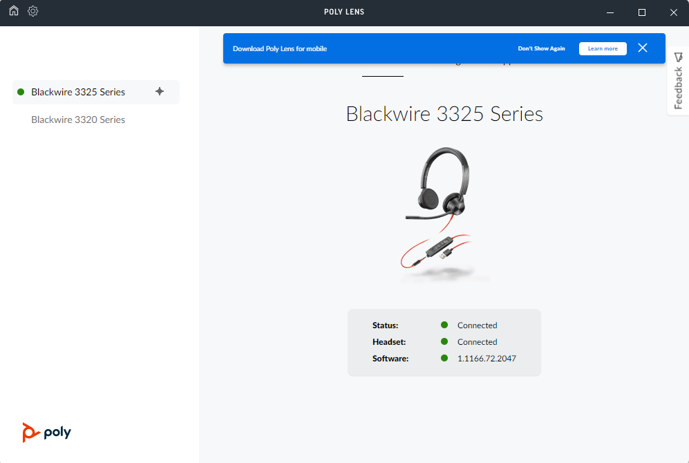Go to the Poly Lens home icon
Screen dimensions: 689x463
point(14,11)
